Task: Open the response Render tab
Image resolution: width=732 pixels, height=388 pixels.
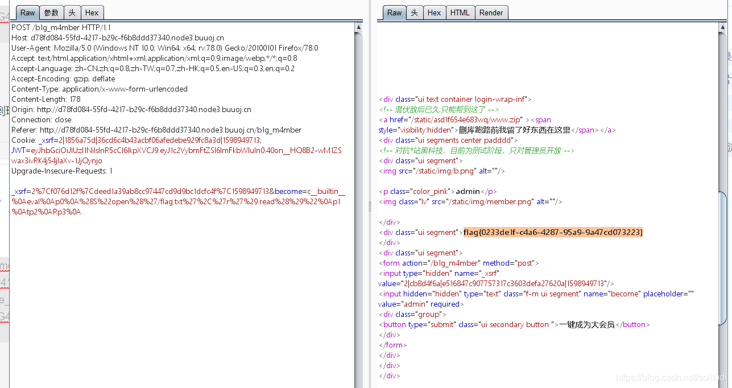Action: click(x=491, y=13)
